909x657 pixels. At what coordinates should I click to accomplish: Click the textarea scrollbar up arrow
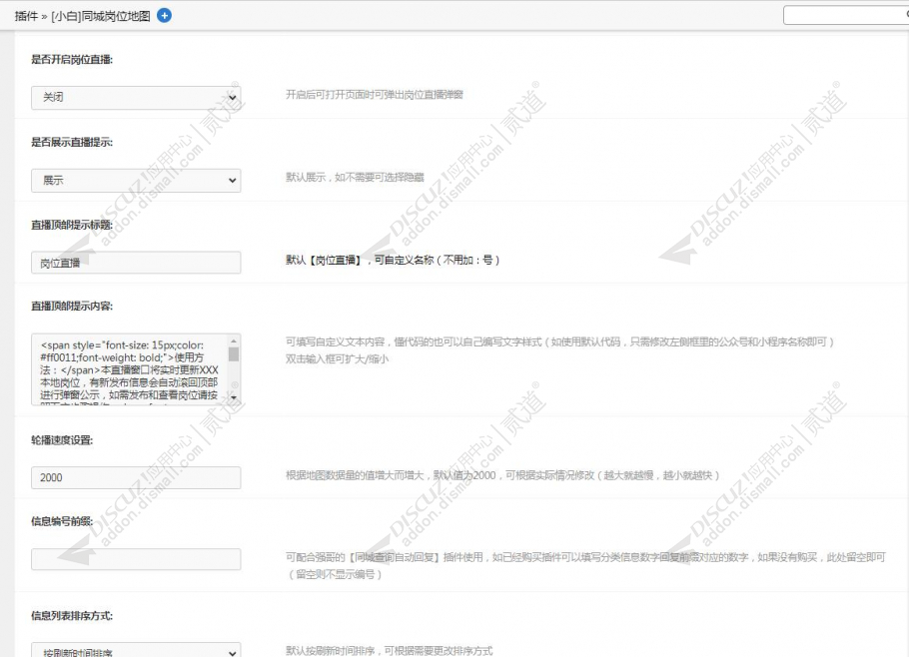234,340
